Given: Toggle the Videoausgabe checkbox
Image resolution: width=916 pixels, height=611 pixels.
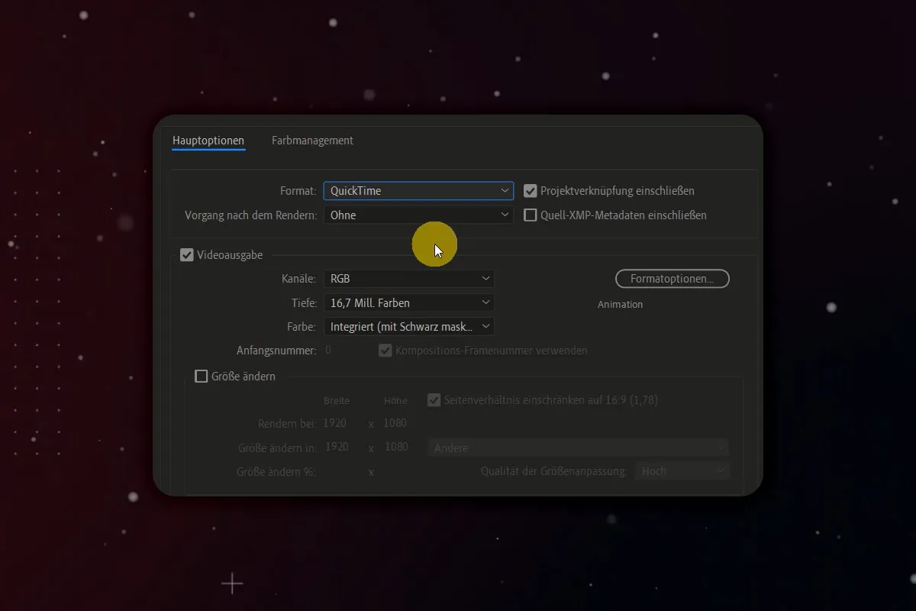Looking at the screenshot, I should (x=186, y=255).
